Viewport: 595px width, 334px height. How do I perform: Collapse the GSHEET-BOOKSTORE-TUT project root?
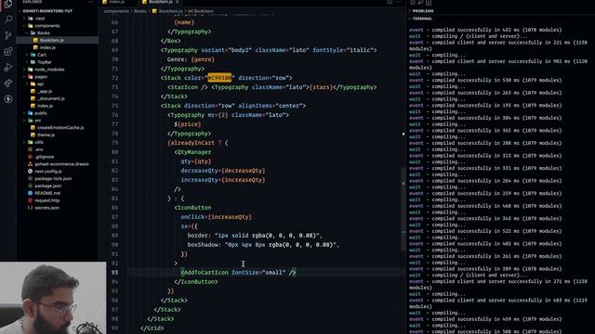click(47, 11)
